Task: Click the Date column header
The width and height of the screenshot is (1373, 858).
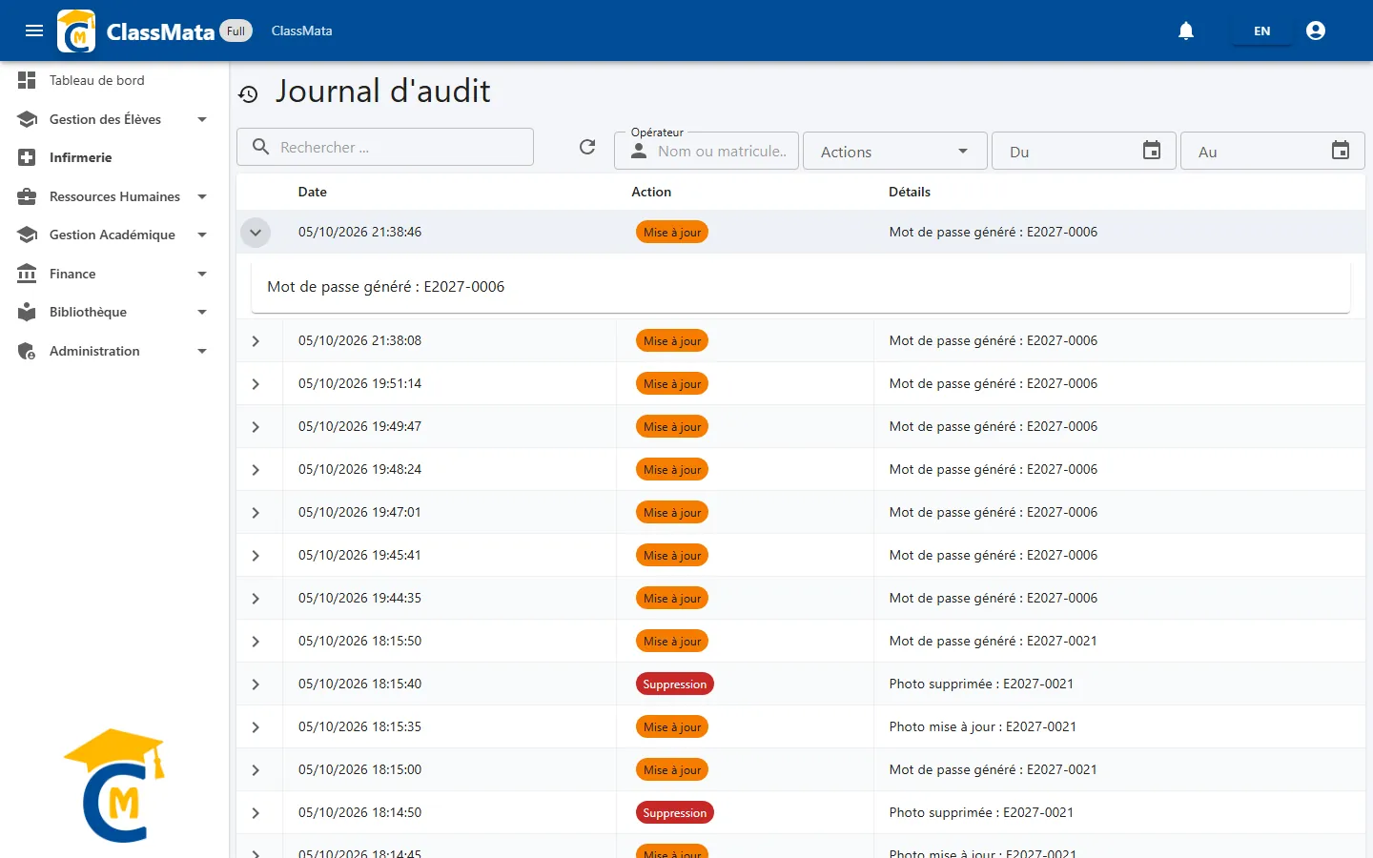Action: [313, 192]
